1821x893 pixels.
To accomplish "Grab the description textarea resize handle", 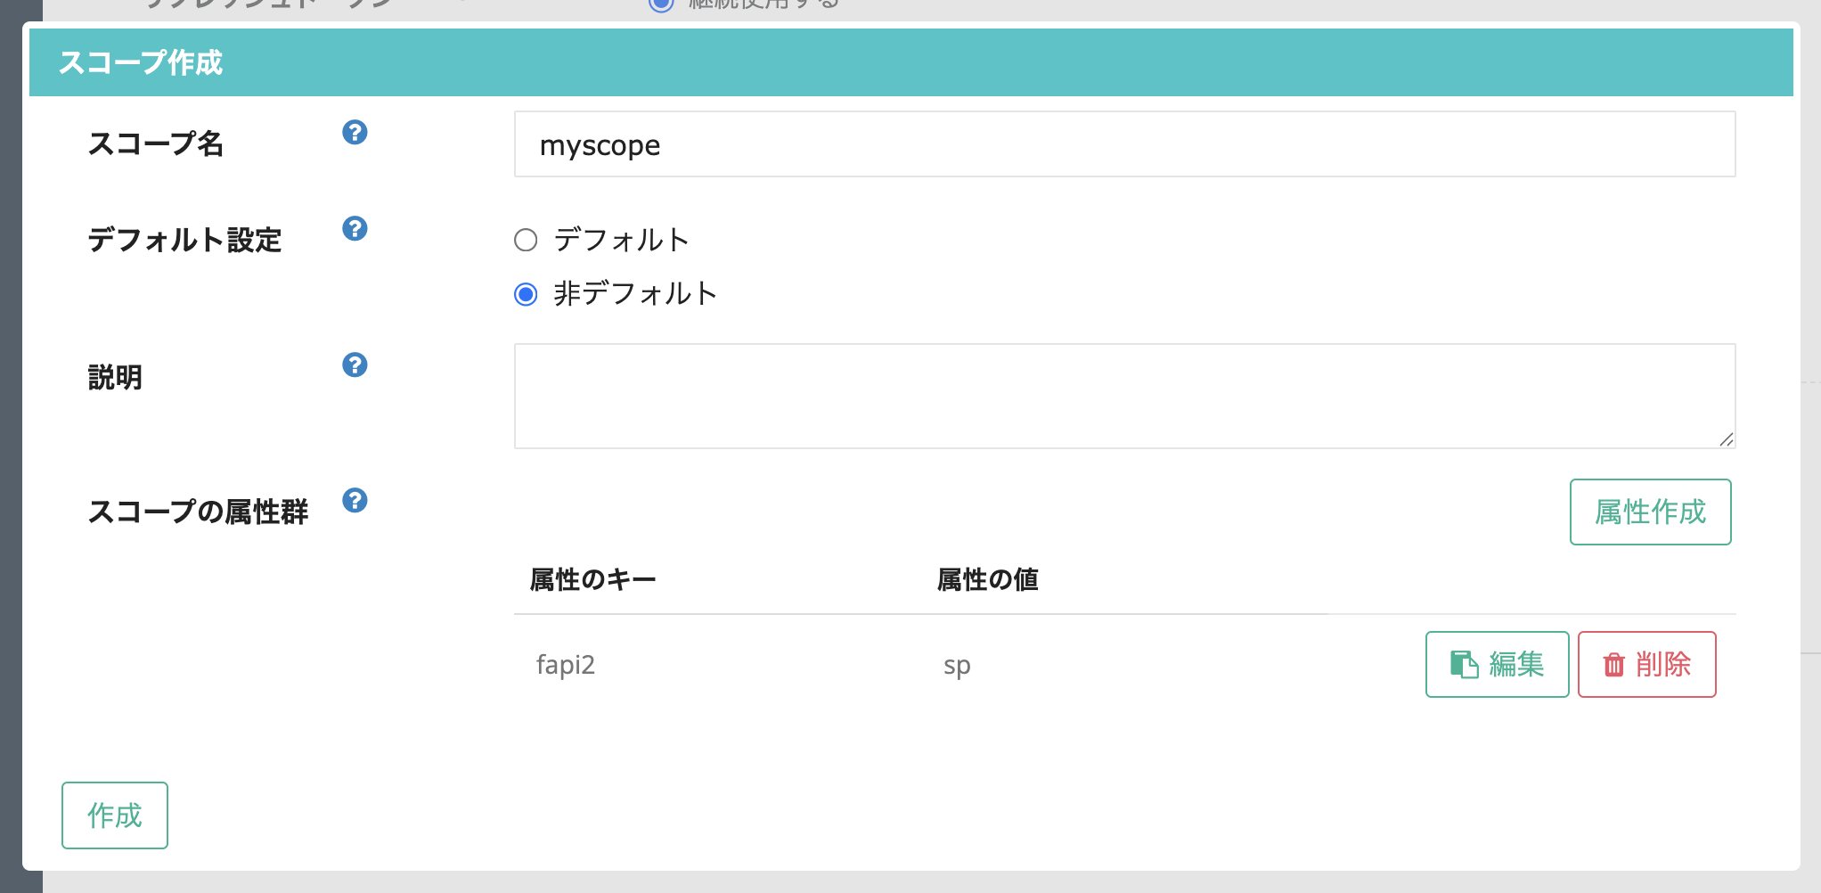I will [1726, 439].
